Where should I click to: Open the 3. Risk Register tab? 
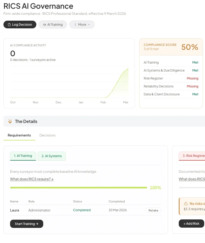pos(194,156)
